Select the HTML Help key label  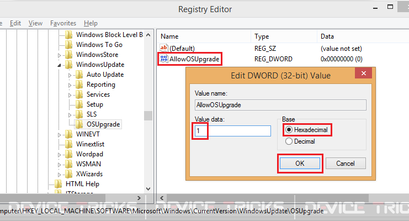(82, 184)
